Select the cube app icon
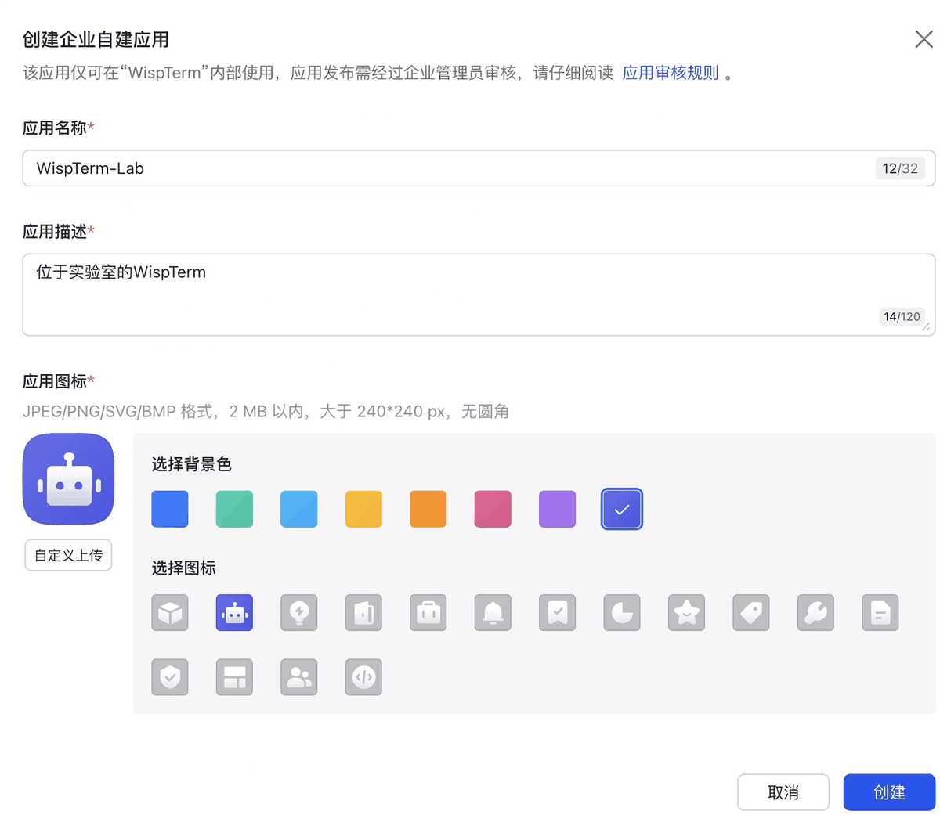The image size is (940, 822). pos(170,612)
